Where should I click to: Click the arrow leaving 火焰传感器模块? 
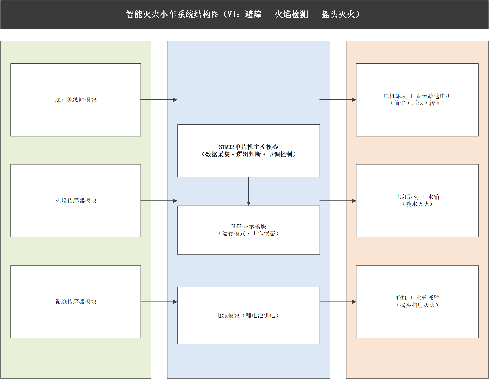159,201
